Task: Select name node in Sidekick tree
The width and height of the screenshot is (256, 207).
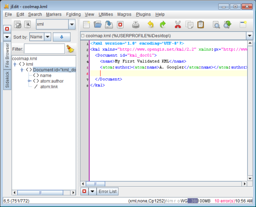Action: pos(46,76)
